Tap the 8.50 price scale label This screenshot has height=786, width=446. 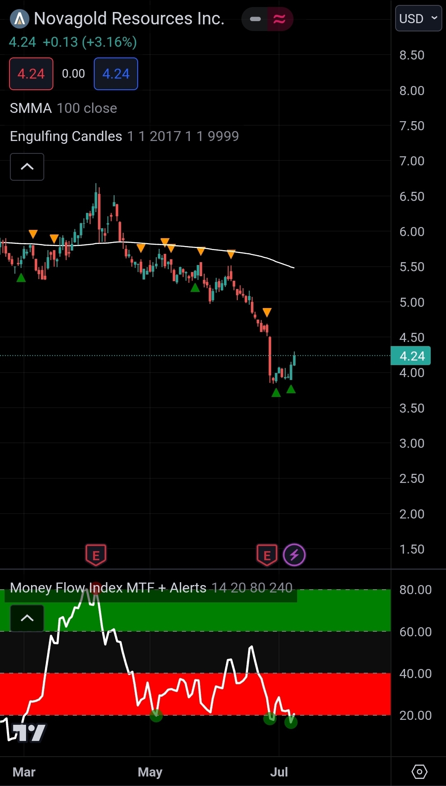(x=412, y=55)
